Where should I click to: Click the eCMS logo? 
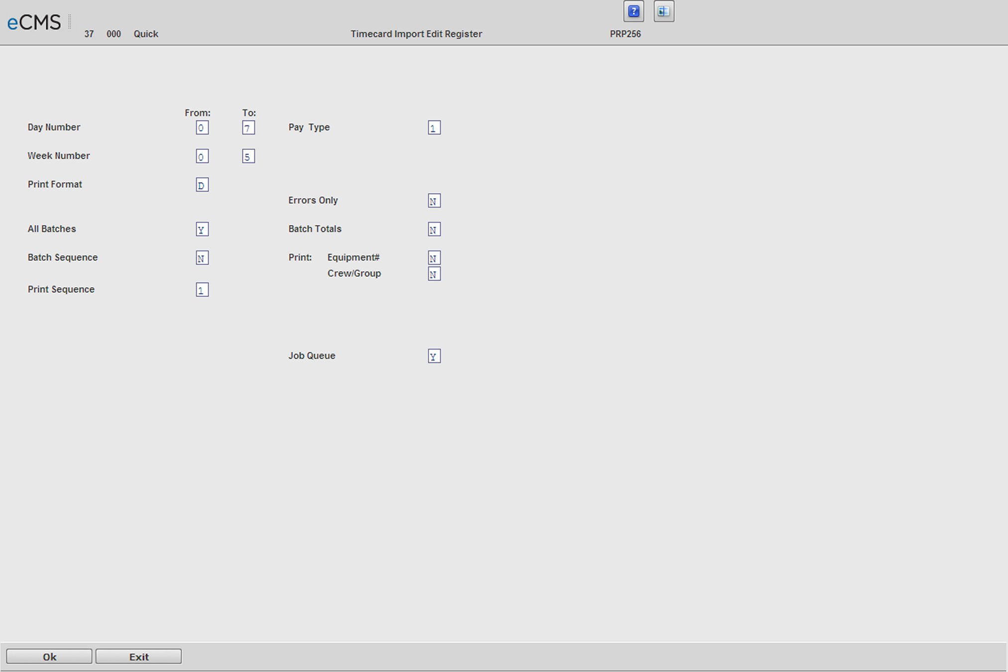point(34,22)
